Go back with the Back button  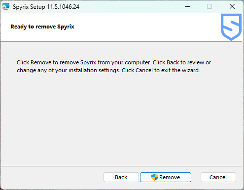tap(121, 177)
